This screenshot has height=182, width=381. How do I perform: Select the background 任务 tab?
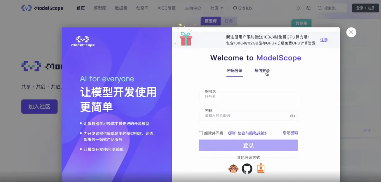[x=229, y=21]
